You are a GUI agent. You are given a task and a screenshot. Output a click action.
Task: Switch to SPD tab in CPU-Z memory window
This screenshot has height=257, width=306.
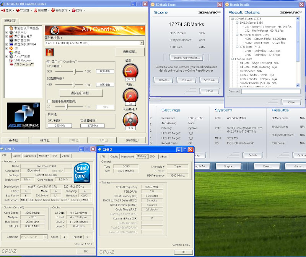click(x=152, y=157)
